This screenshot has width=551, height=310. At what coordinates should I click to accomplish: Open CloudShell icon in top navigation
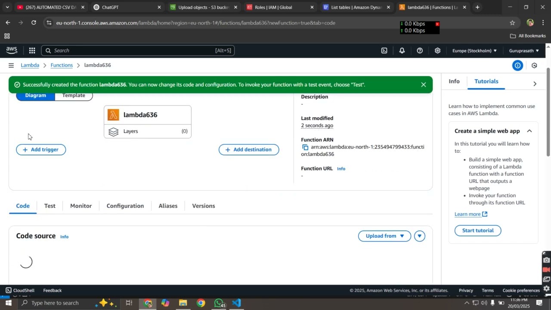pyautogui.click(x=384, y=50)
